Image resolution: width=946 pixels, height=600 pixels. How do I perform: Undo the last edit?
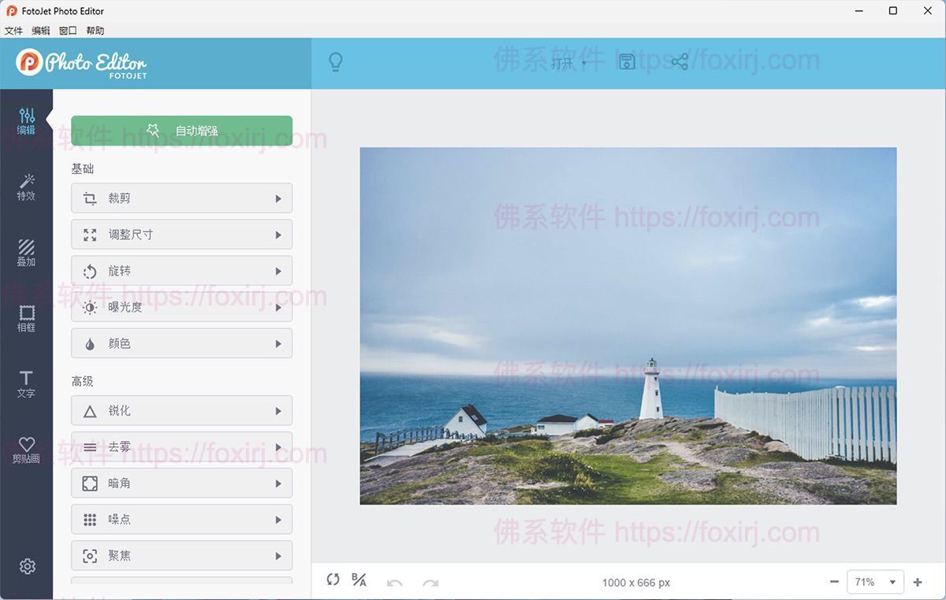click(x=394, y=582)
